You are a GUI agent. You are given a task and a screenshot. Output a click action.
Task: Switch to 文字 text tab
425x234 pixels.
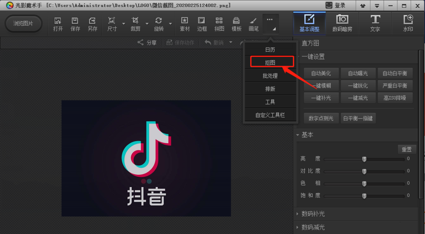pos(375,23)
